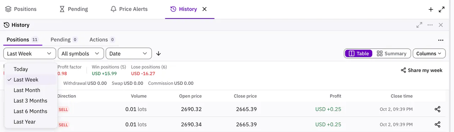The image size is (454, 132).
Task: Click the Commission USD 0.00 text
Action: pos(171,83)
